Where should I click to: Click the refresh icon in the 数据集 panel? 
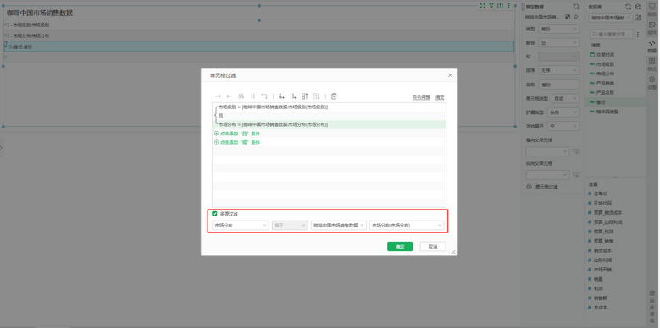628,7
